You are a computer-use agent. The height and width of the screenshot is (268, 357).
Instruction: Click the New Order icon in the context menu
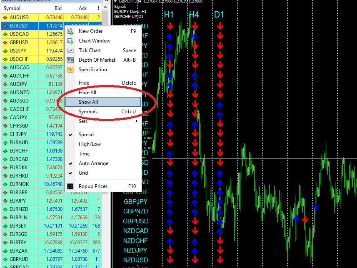[71, 31]
